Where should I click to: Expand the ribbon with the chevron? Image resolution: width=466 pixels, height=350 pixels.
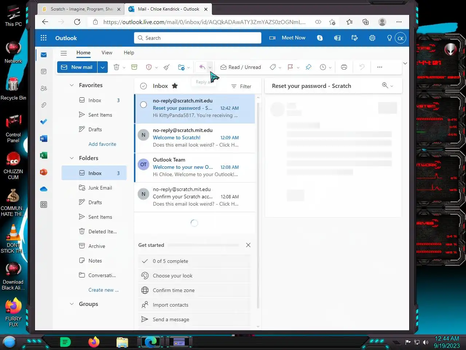click(405, 63)
